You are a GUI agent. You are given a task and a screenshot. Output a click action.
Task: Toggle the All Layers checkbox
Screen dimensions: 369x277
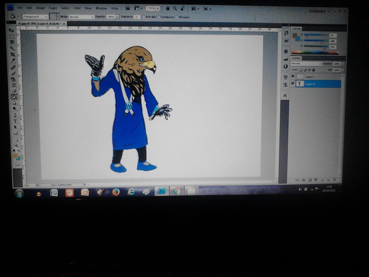pos(177,17)
